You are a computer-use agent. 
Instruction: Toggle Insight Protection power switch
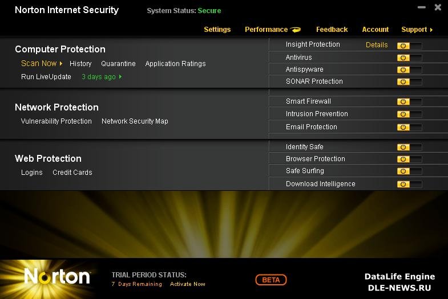409,46
